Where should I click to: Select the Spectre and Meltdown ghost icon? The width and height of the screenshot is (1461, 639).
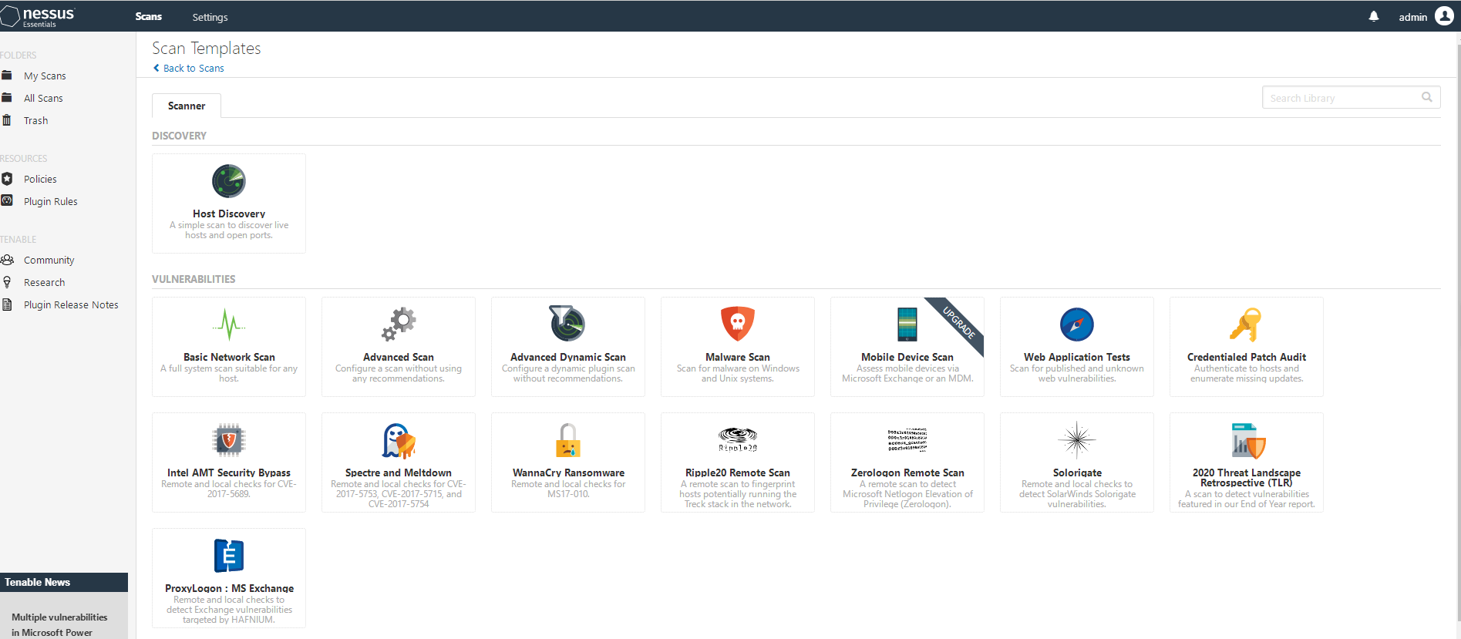(x=399, y=440)
